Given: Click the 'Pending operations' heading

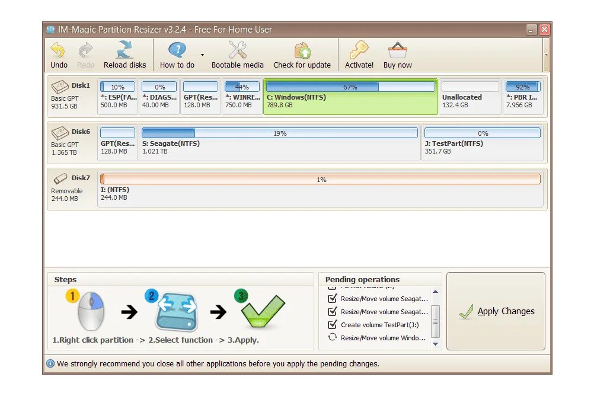Looking at the screenshot, I should click(x=362, y=279).
